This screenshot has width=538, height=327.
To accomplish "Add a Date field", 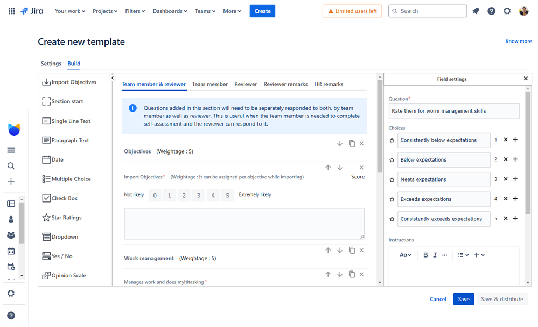I will point(52,159).
